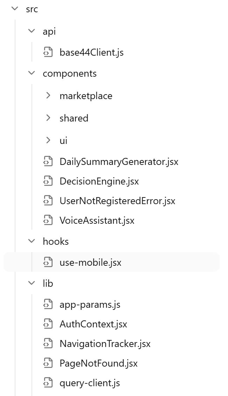Viewport: 228px width, 396px height.
Task: Click the file icon beside VoiceAssistant.jsx
Action: click(x=48, y=220)
